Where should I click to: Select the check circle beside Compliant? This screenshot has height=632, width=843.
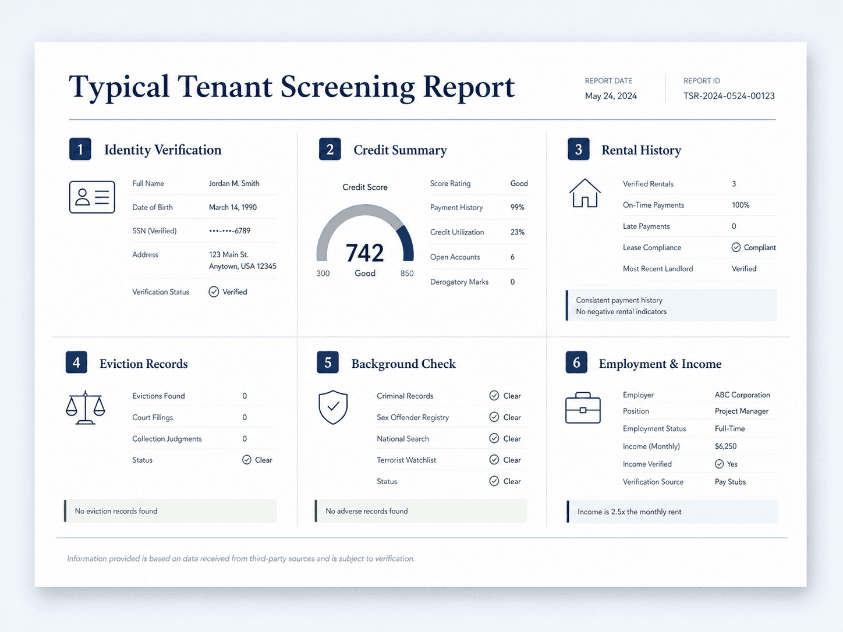click(x=736, y=247)
